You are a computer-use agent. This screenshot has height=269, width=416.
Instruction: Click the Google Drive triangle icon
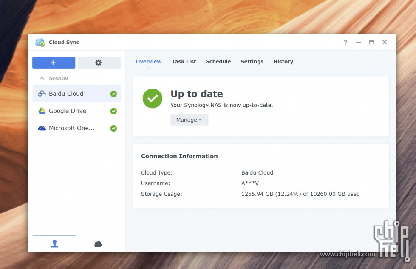point(42,111)
